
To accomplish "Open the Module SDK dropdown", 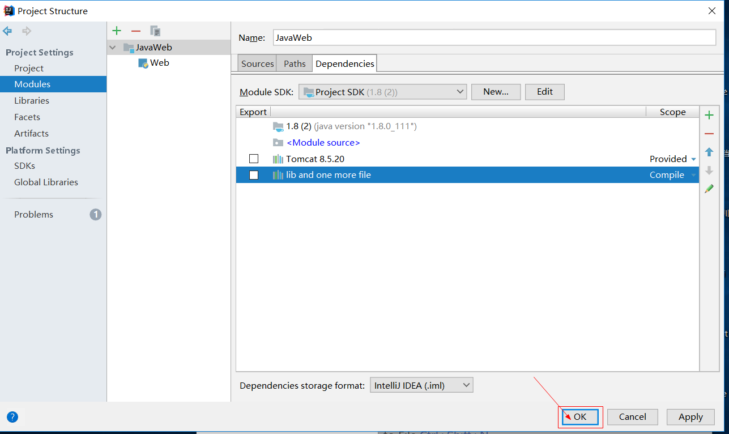I will 382,92.
